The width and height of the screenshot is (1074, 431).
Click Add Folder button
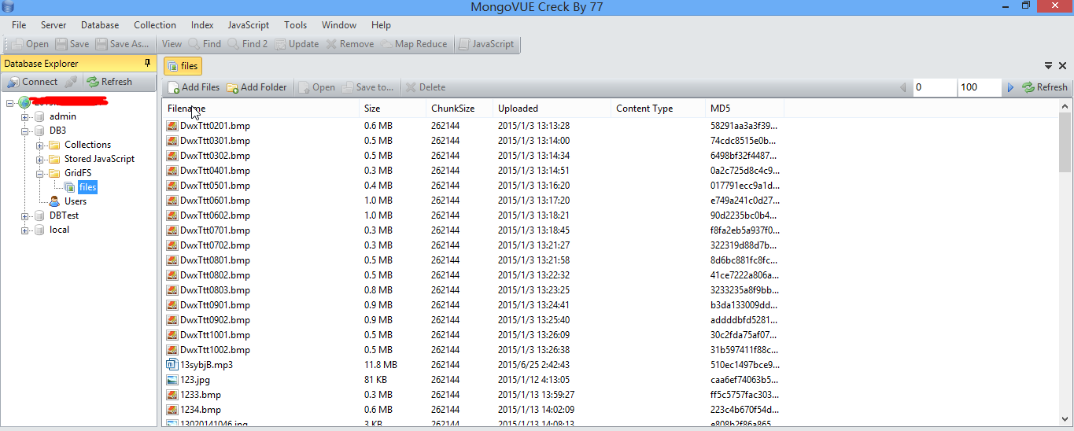257,87
